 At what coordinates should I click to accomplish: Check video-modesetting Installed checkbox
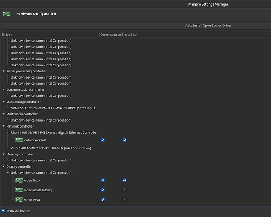125,190
